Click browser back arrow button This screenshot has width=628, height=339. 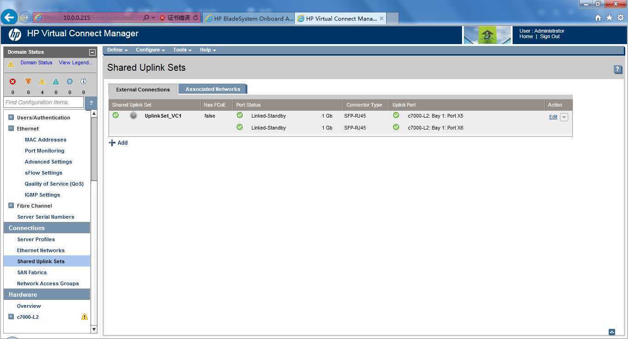9,17
